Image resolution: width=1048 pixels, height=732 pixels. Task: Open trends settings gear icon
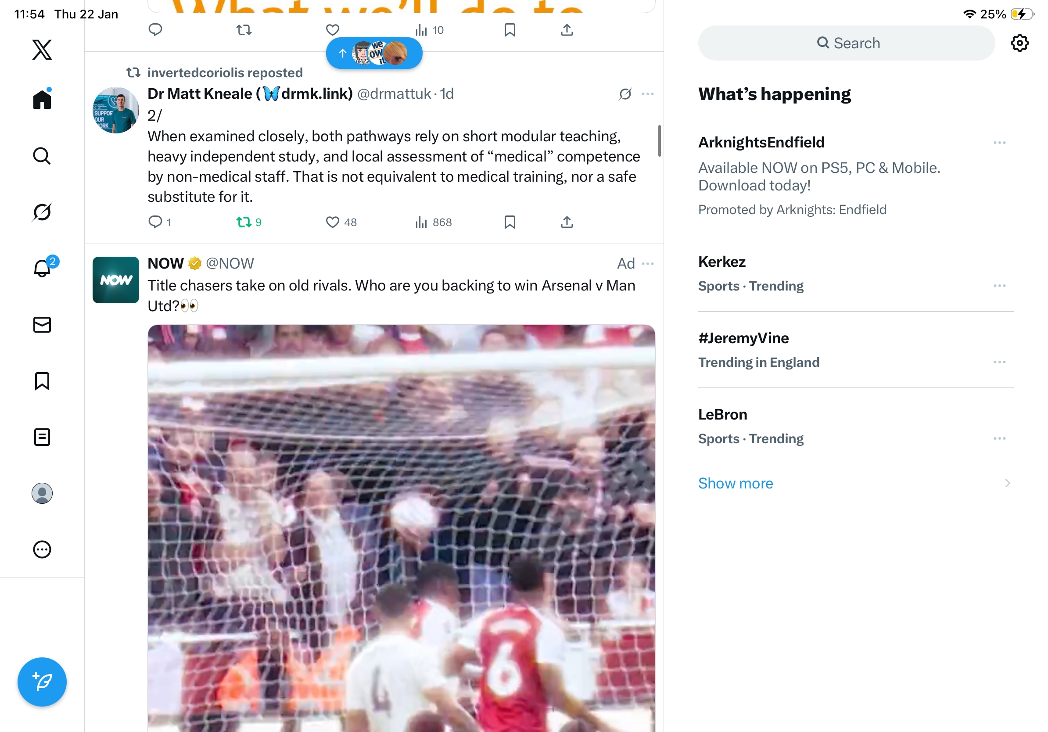coord(1019,43)
